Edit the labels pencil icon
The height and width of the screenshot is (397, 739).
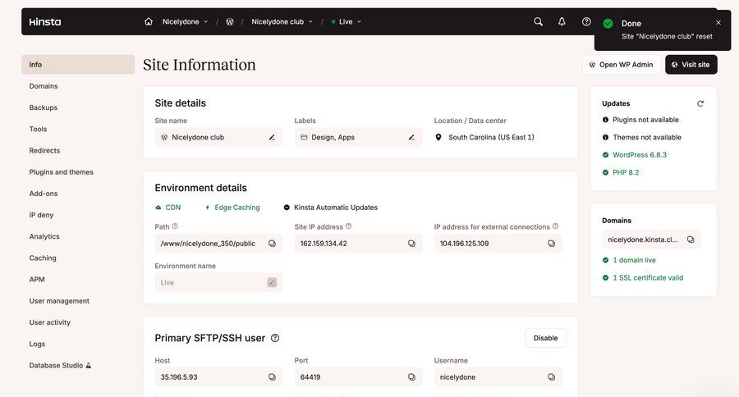click(x=411, y=138)
